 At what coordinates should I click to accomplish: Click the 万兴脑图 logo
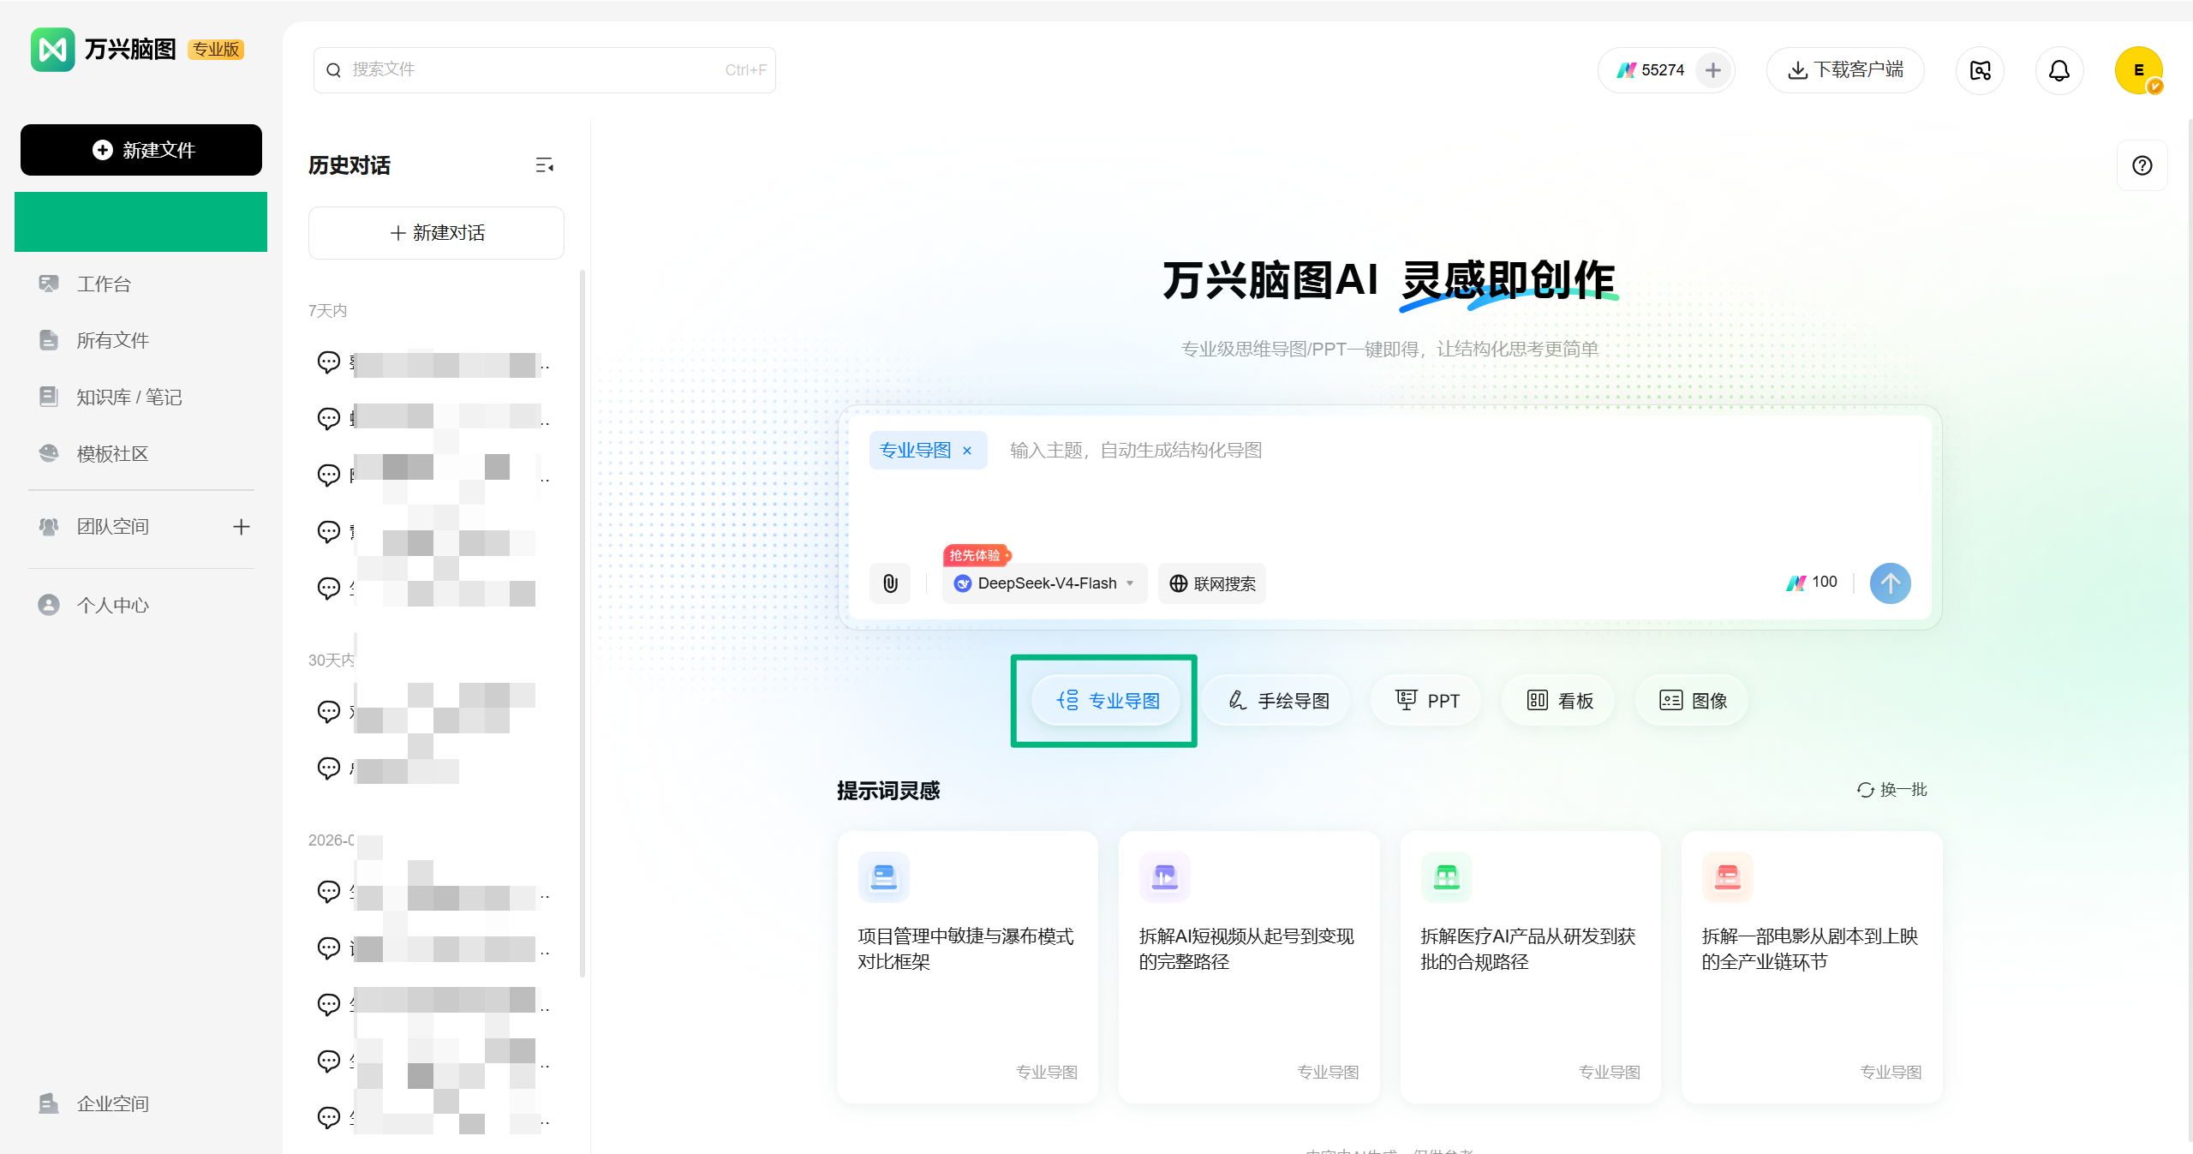[103, 49]
